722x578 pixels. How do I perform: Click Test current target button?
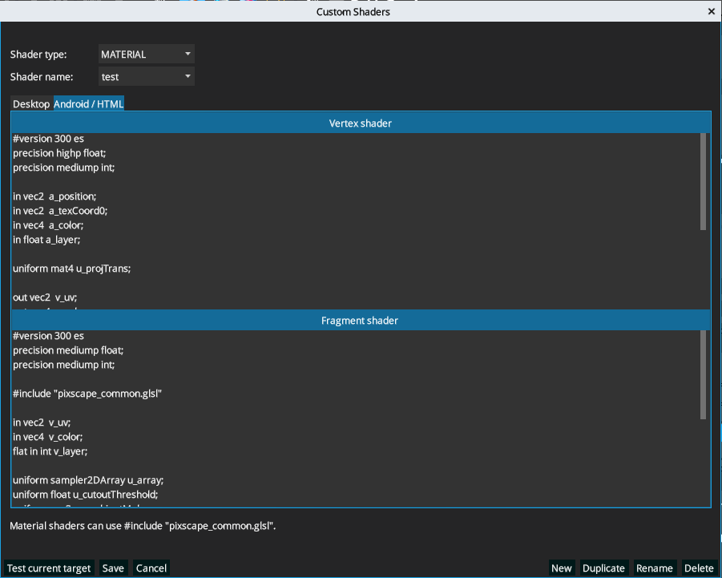click(x=49, y=568)
